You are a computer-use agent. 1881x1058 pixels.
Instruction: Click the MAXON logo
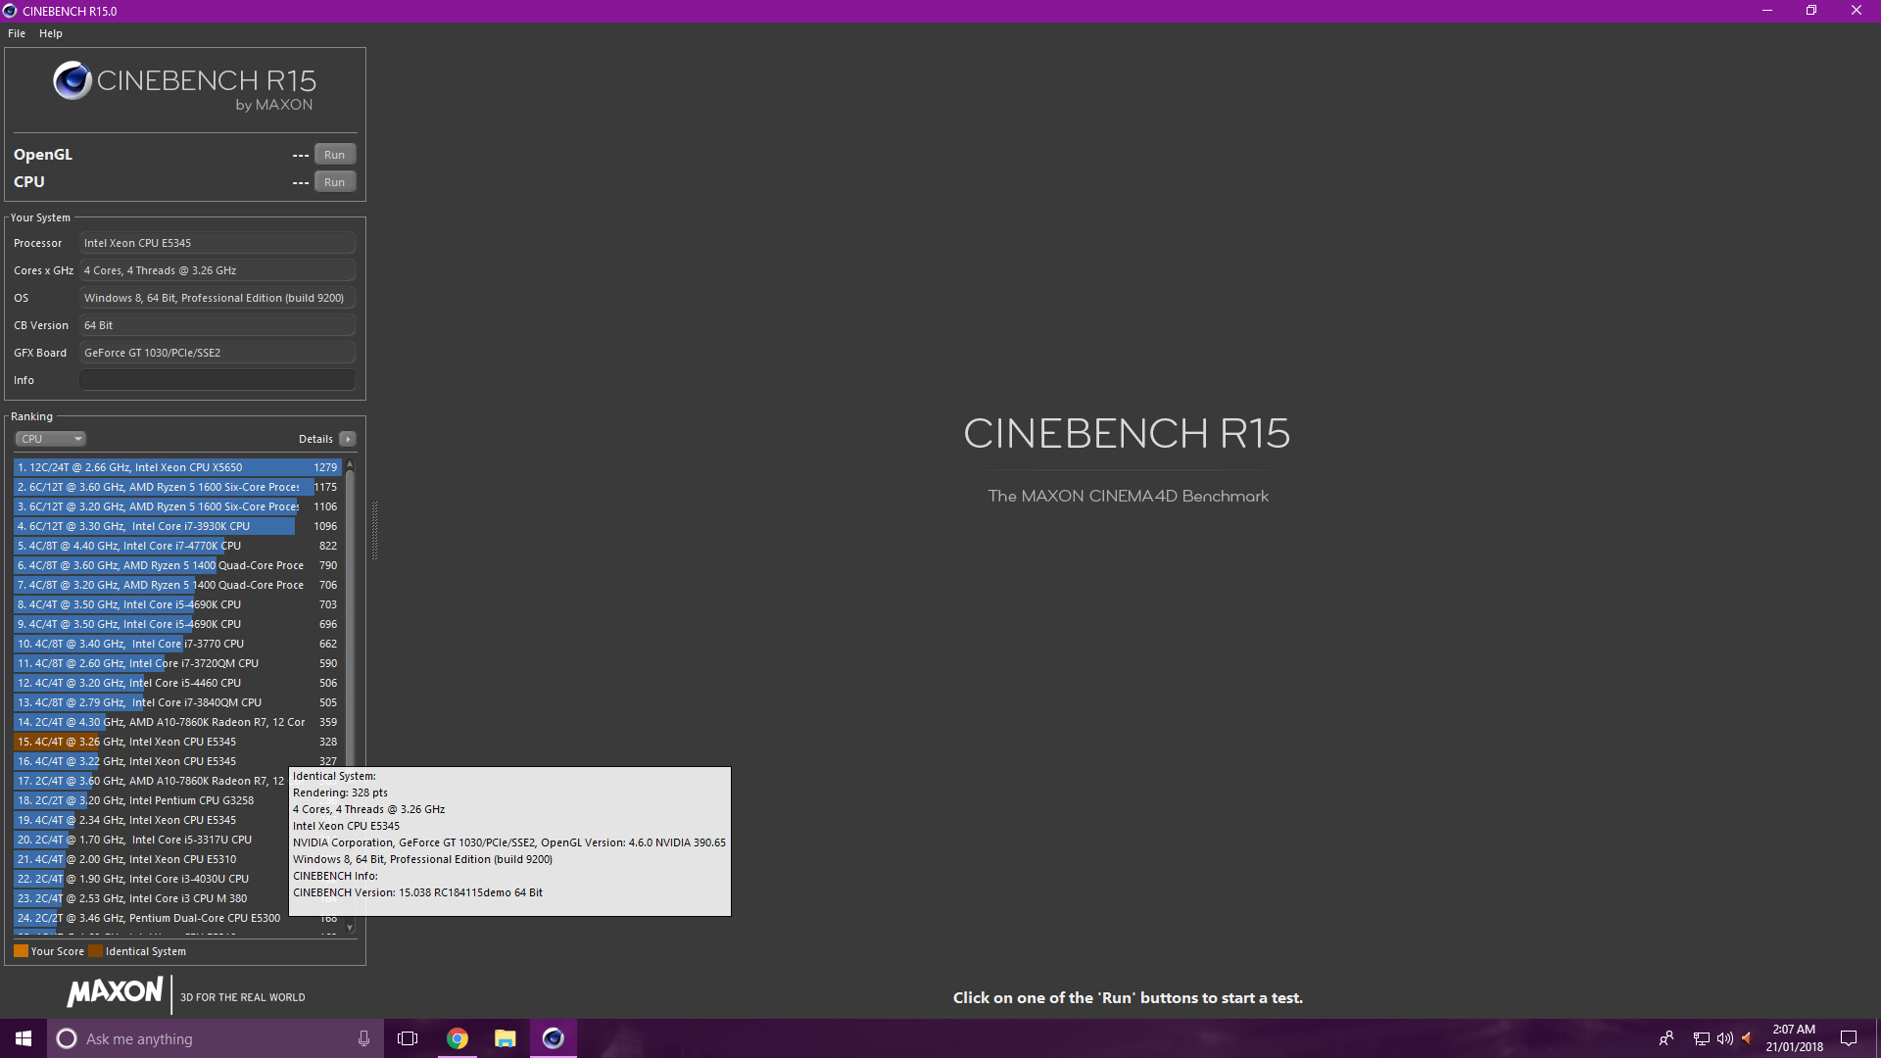coord(115,991)
